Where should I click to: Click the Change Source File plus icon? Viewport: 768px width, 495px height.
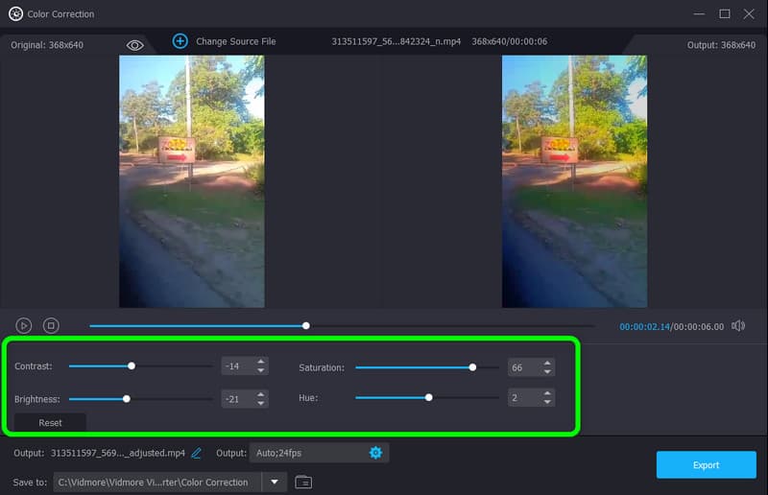pos(180,41)
